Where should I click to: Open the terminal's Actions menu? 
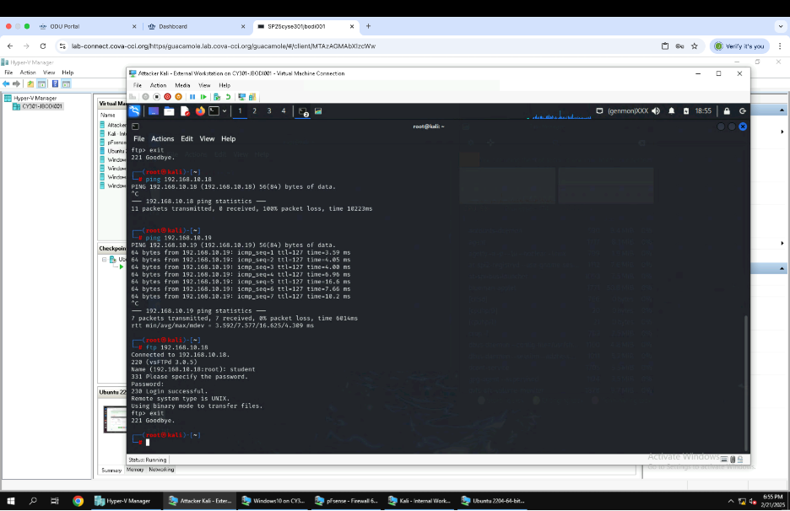[x=162, y=138]
